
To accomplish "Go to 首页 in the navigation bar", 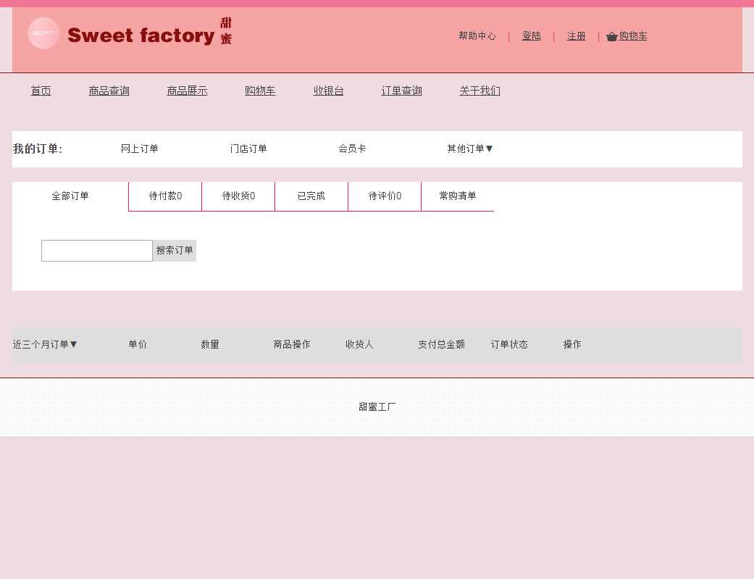I will 41,91.
